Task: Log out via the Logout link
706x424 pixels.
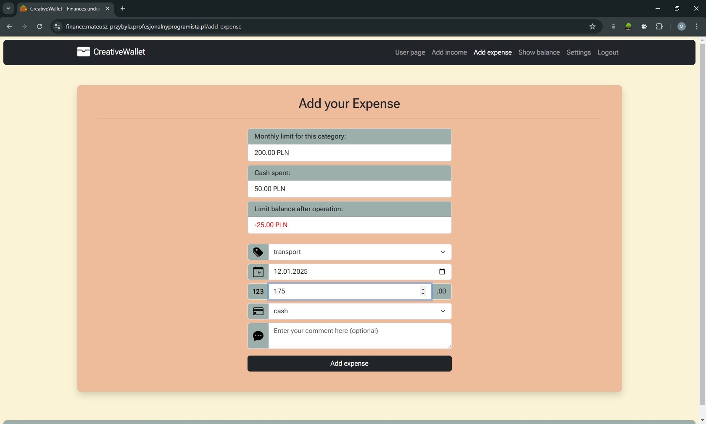Action: [x=608, y=52]
